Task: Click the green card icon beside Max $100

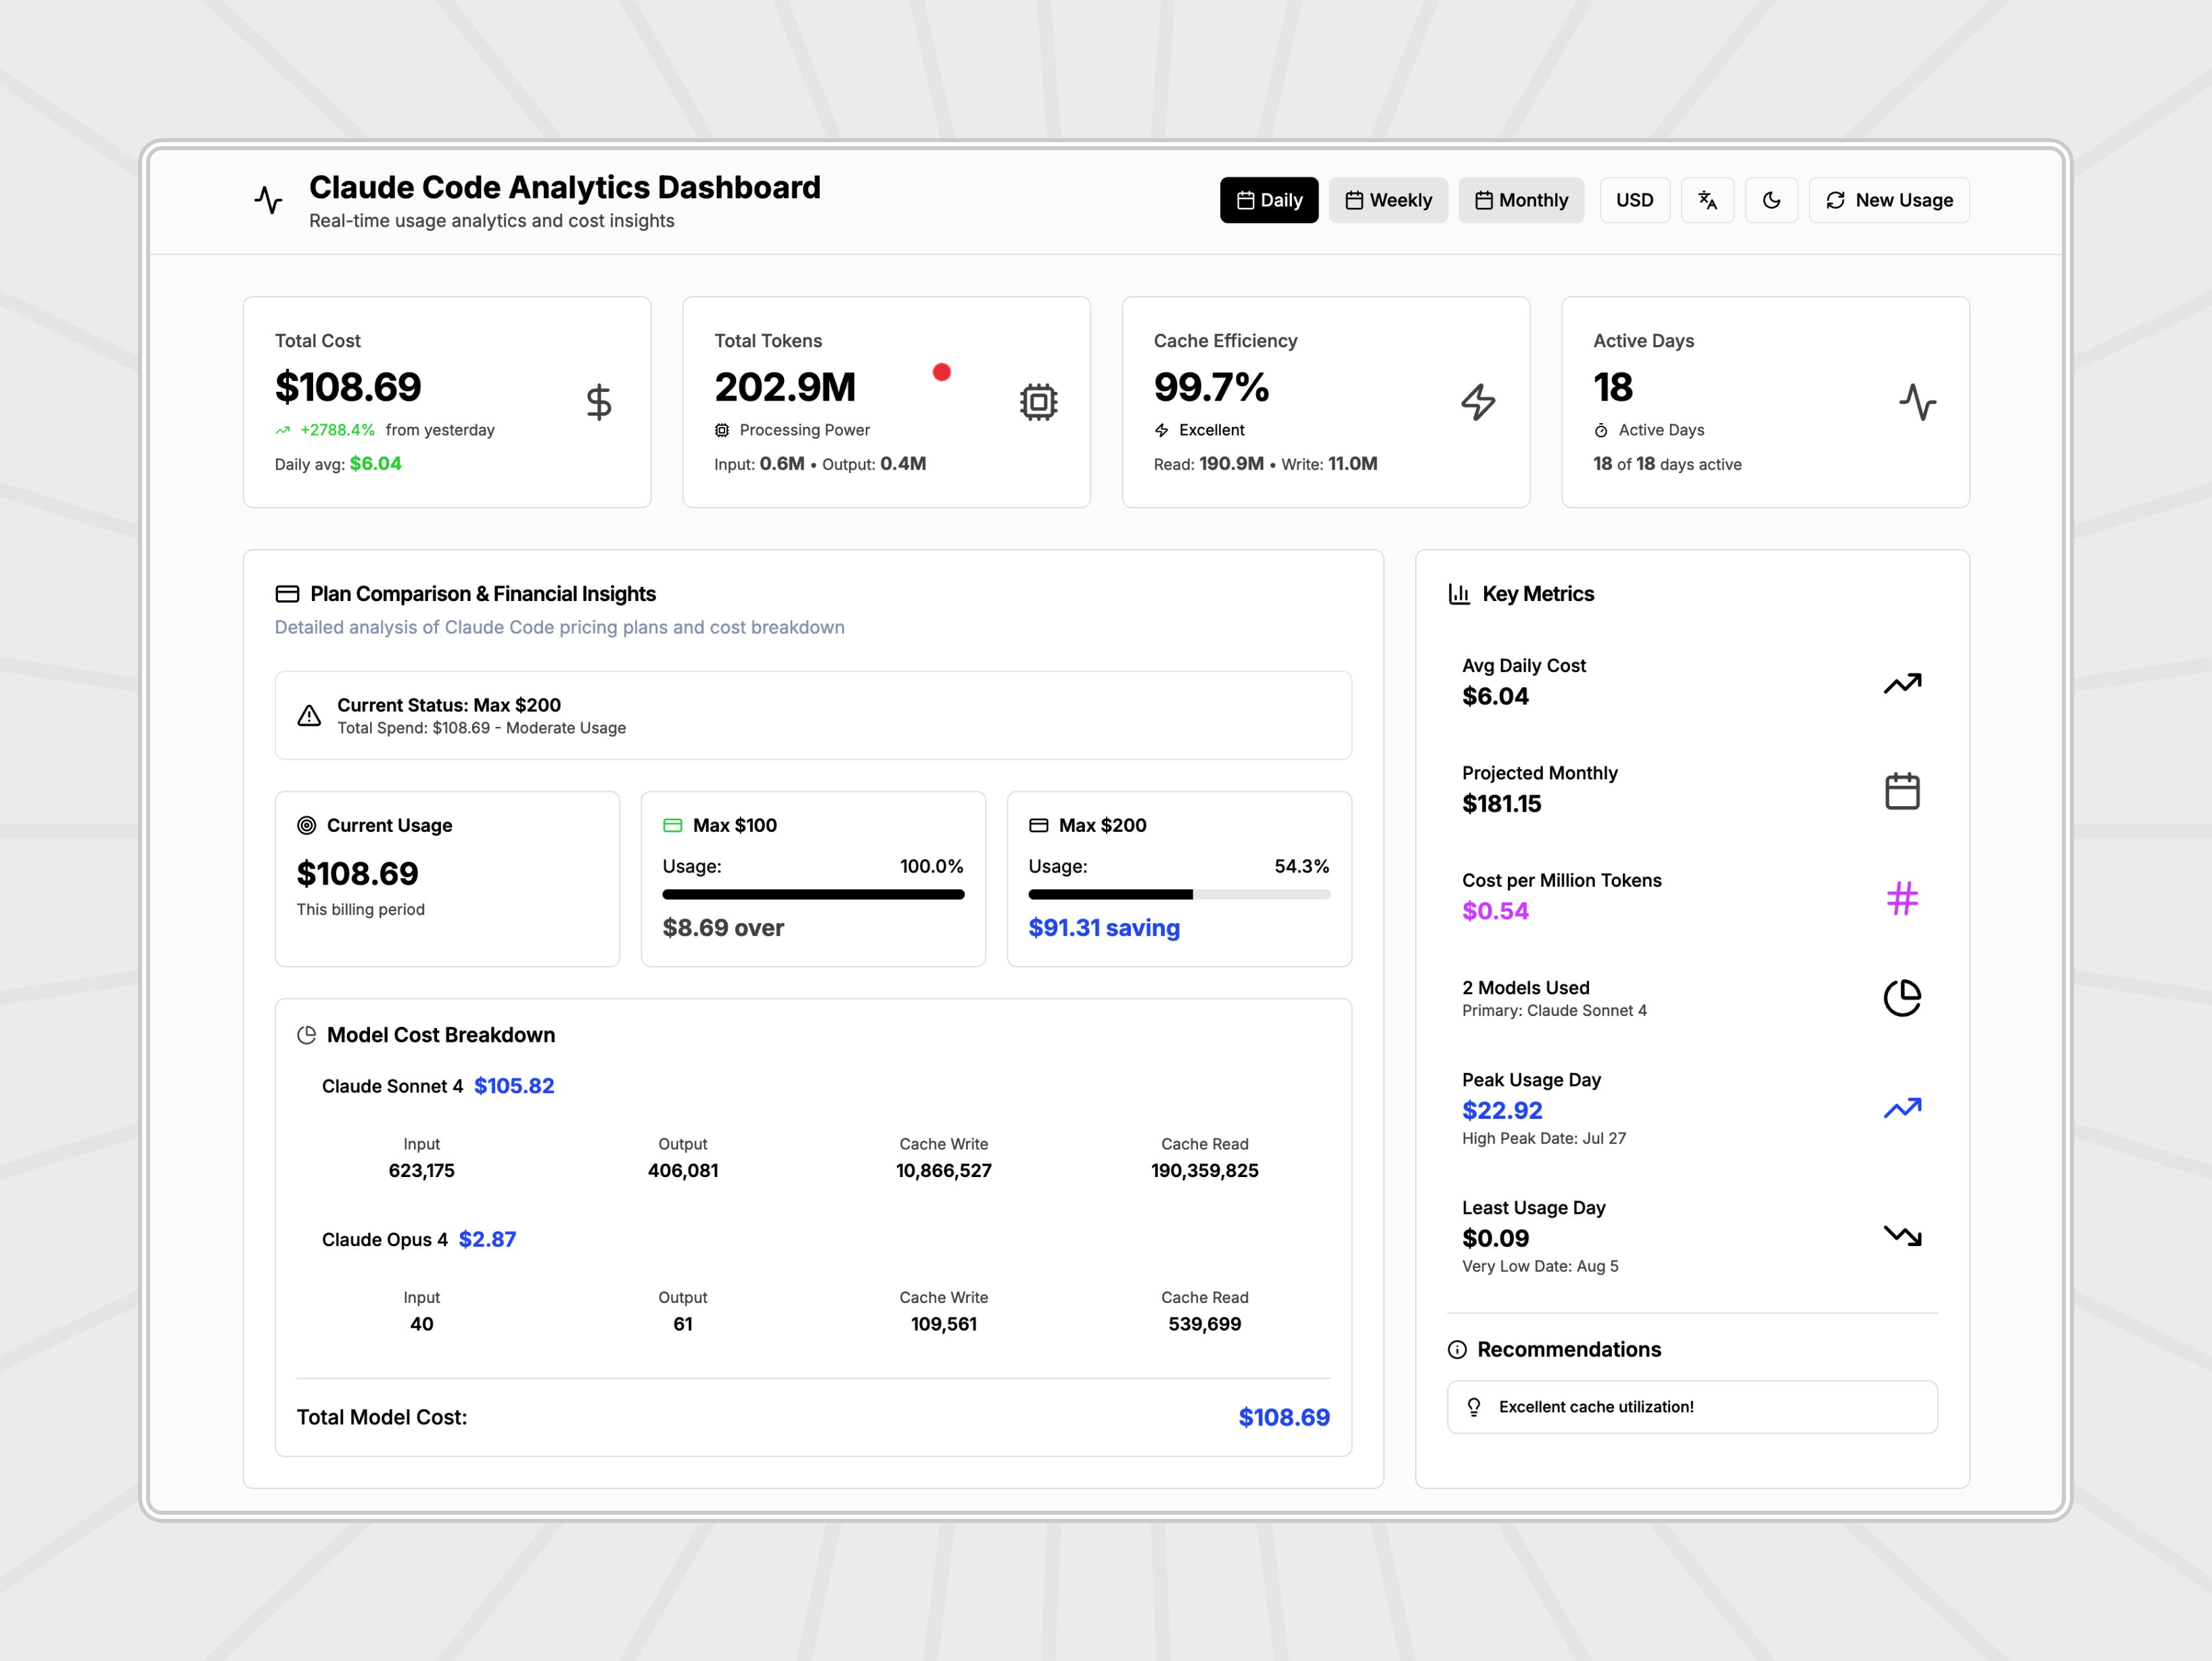Action: pos(673,826)
